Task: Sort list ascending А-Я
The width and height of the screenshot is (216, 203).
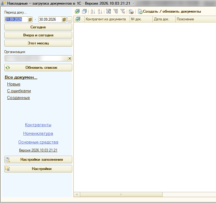Action: (x=93, y=11)
